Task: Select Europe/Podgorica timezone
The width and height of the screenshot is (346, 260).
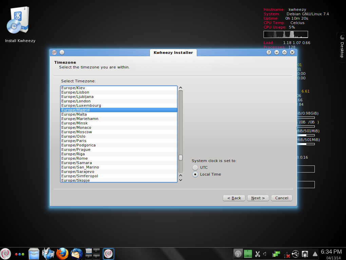Action: click(x=119, y=145)
